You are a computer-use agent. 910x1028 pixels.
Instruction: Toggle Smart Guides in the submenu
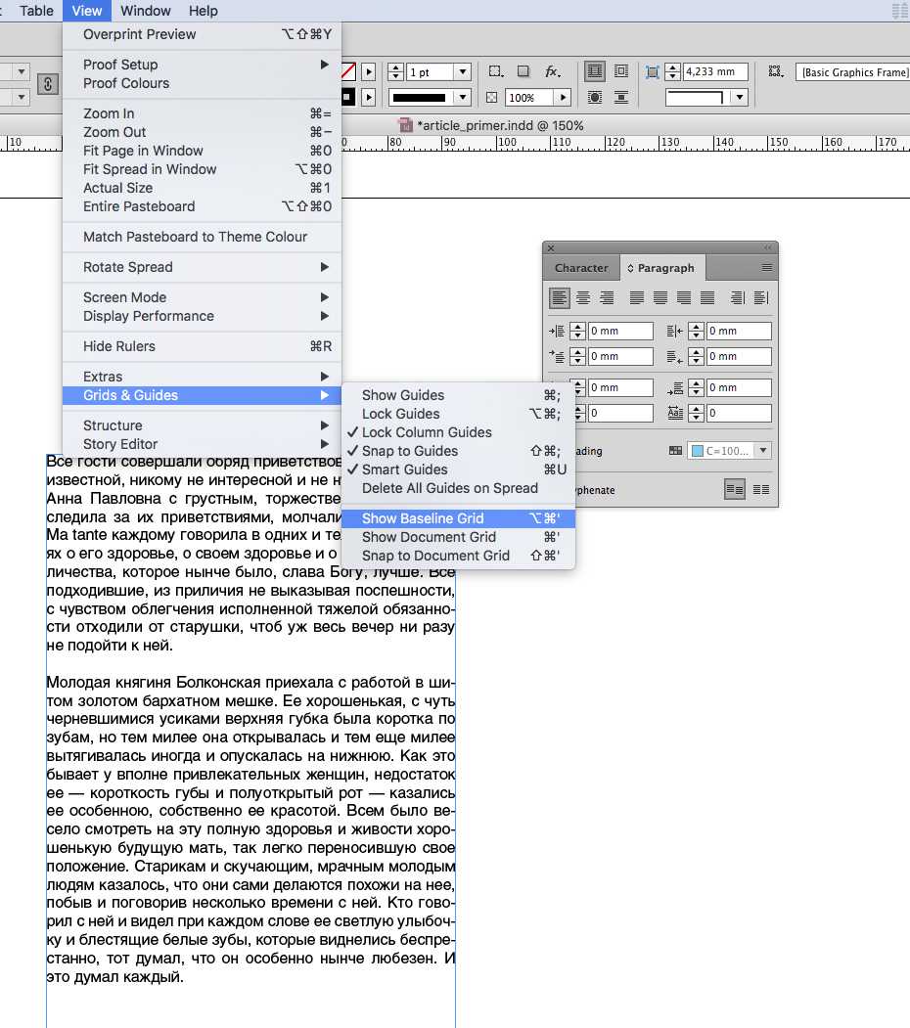(404, 469)
